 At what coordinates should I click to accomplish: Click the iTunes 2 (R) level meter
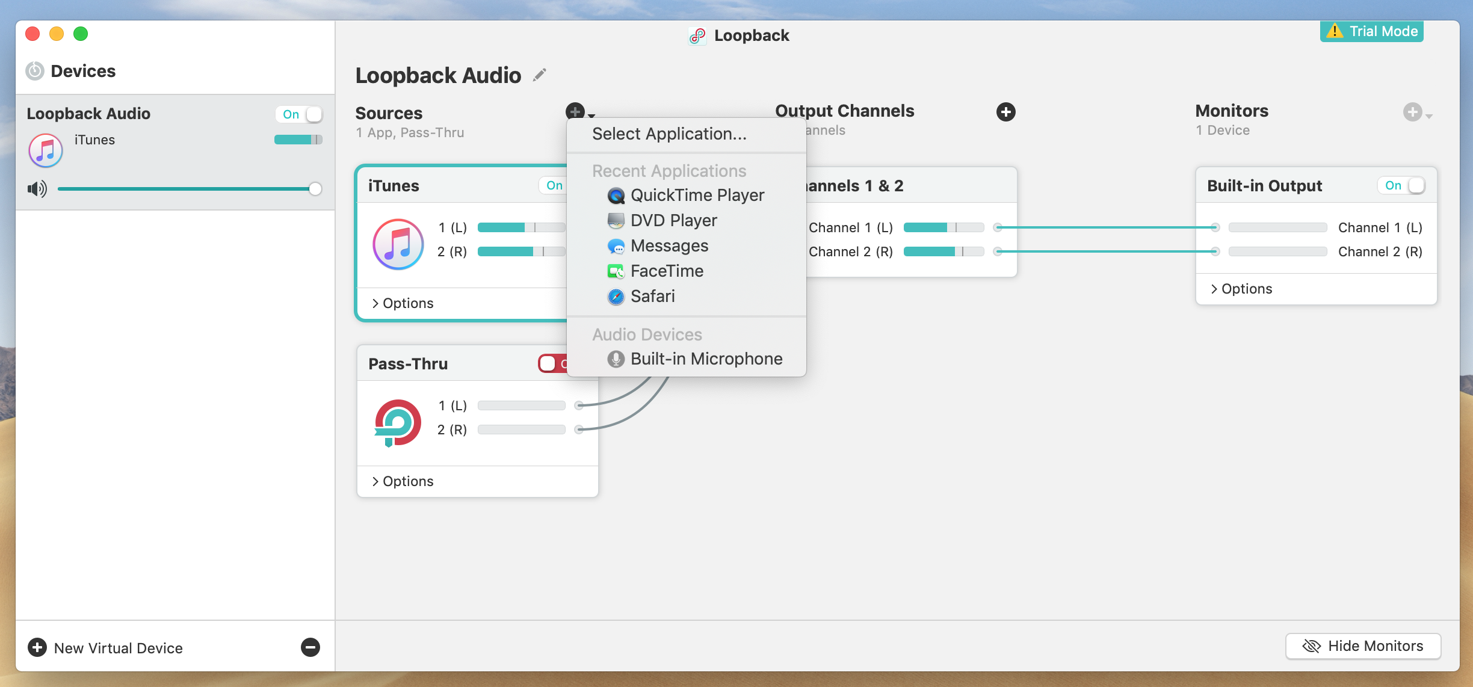522,251
